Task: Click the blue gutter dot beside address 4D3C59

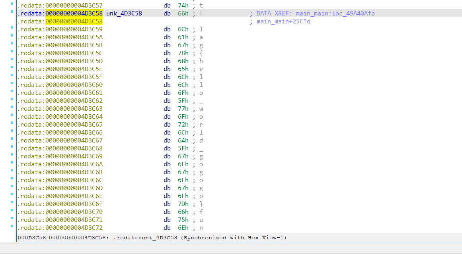Action: 12,28
